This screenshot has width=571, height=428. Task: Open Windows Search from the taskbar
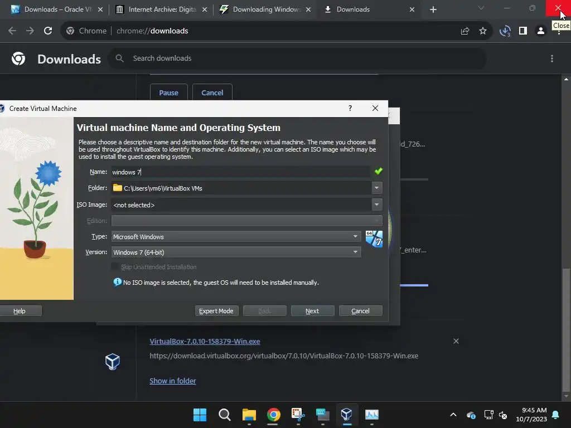click(x=224, y=415)
